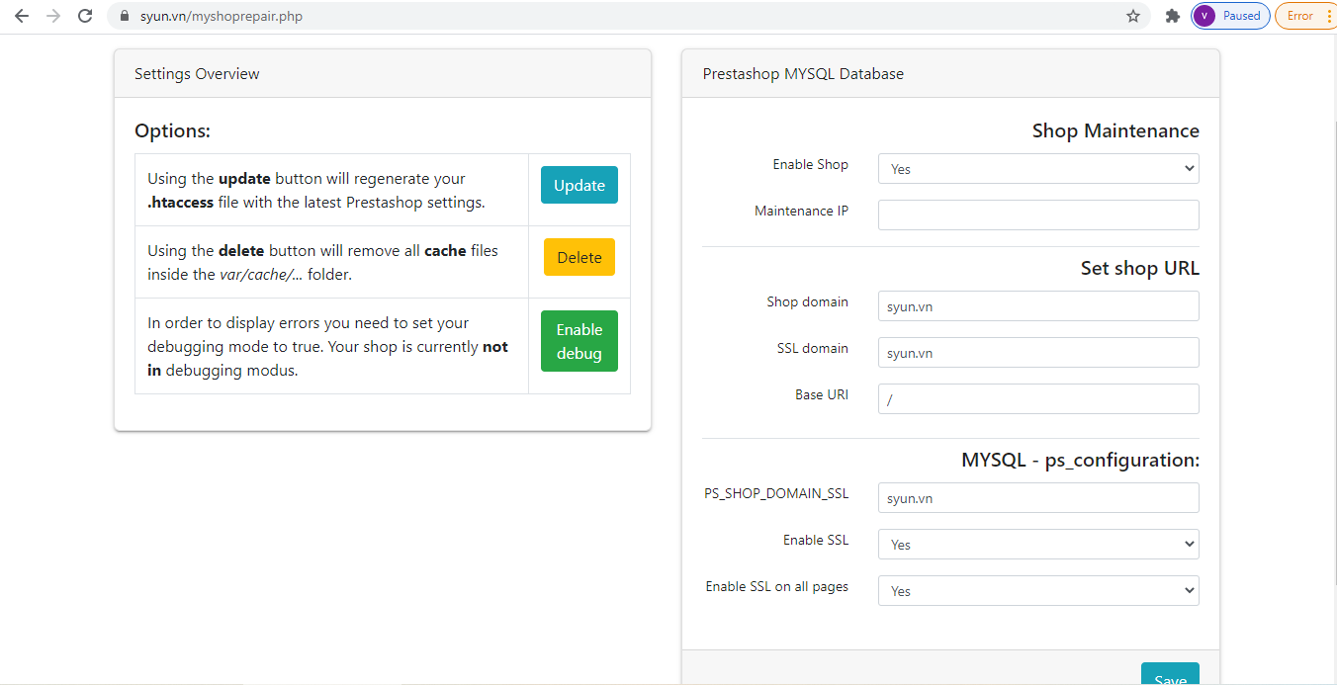Click the browser forward arrow
The width and height of the screenshot is (1337, 685).
pos(53,16)
